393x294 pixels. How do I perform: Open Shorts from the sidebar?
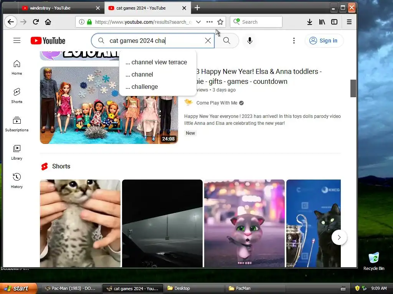pos(17,96)
